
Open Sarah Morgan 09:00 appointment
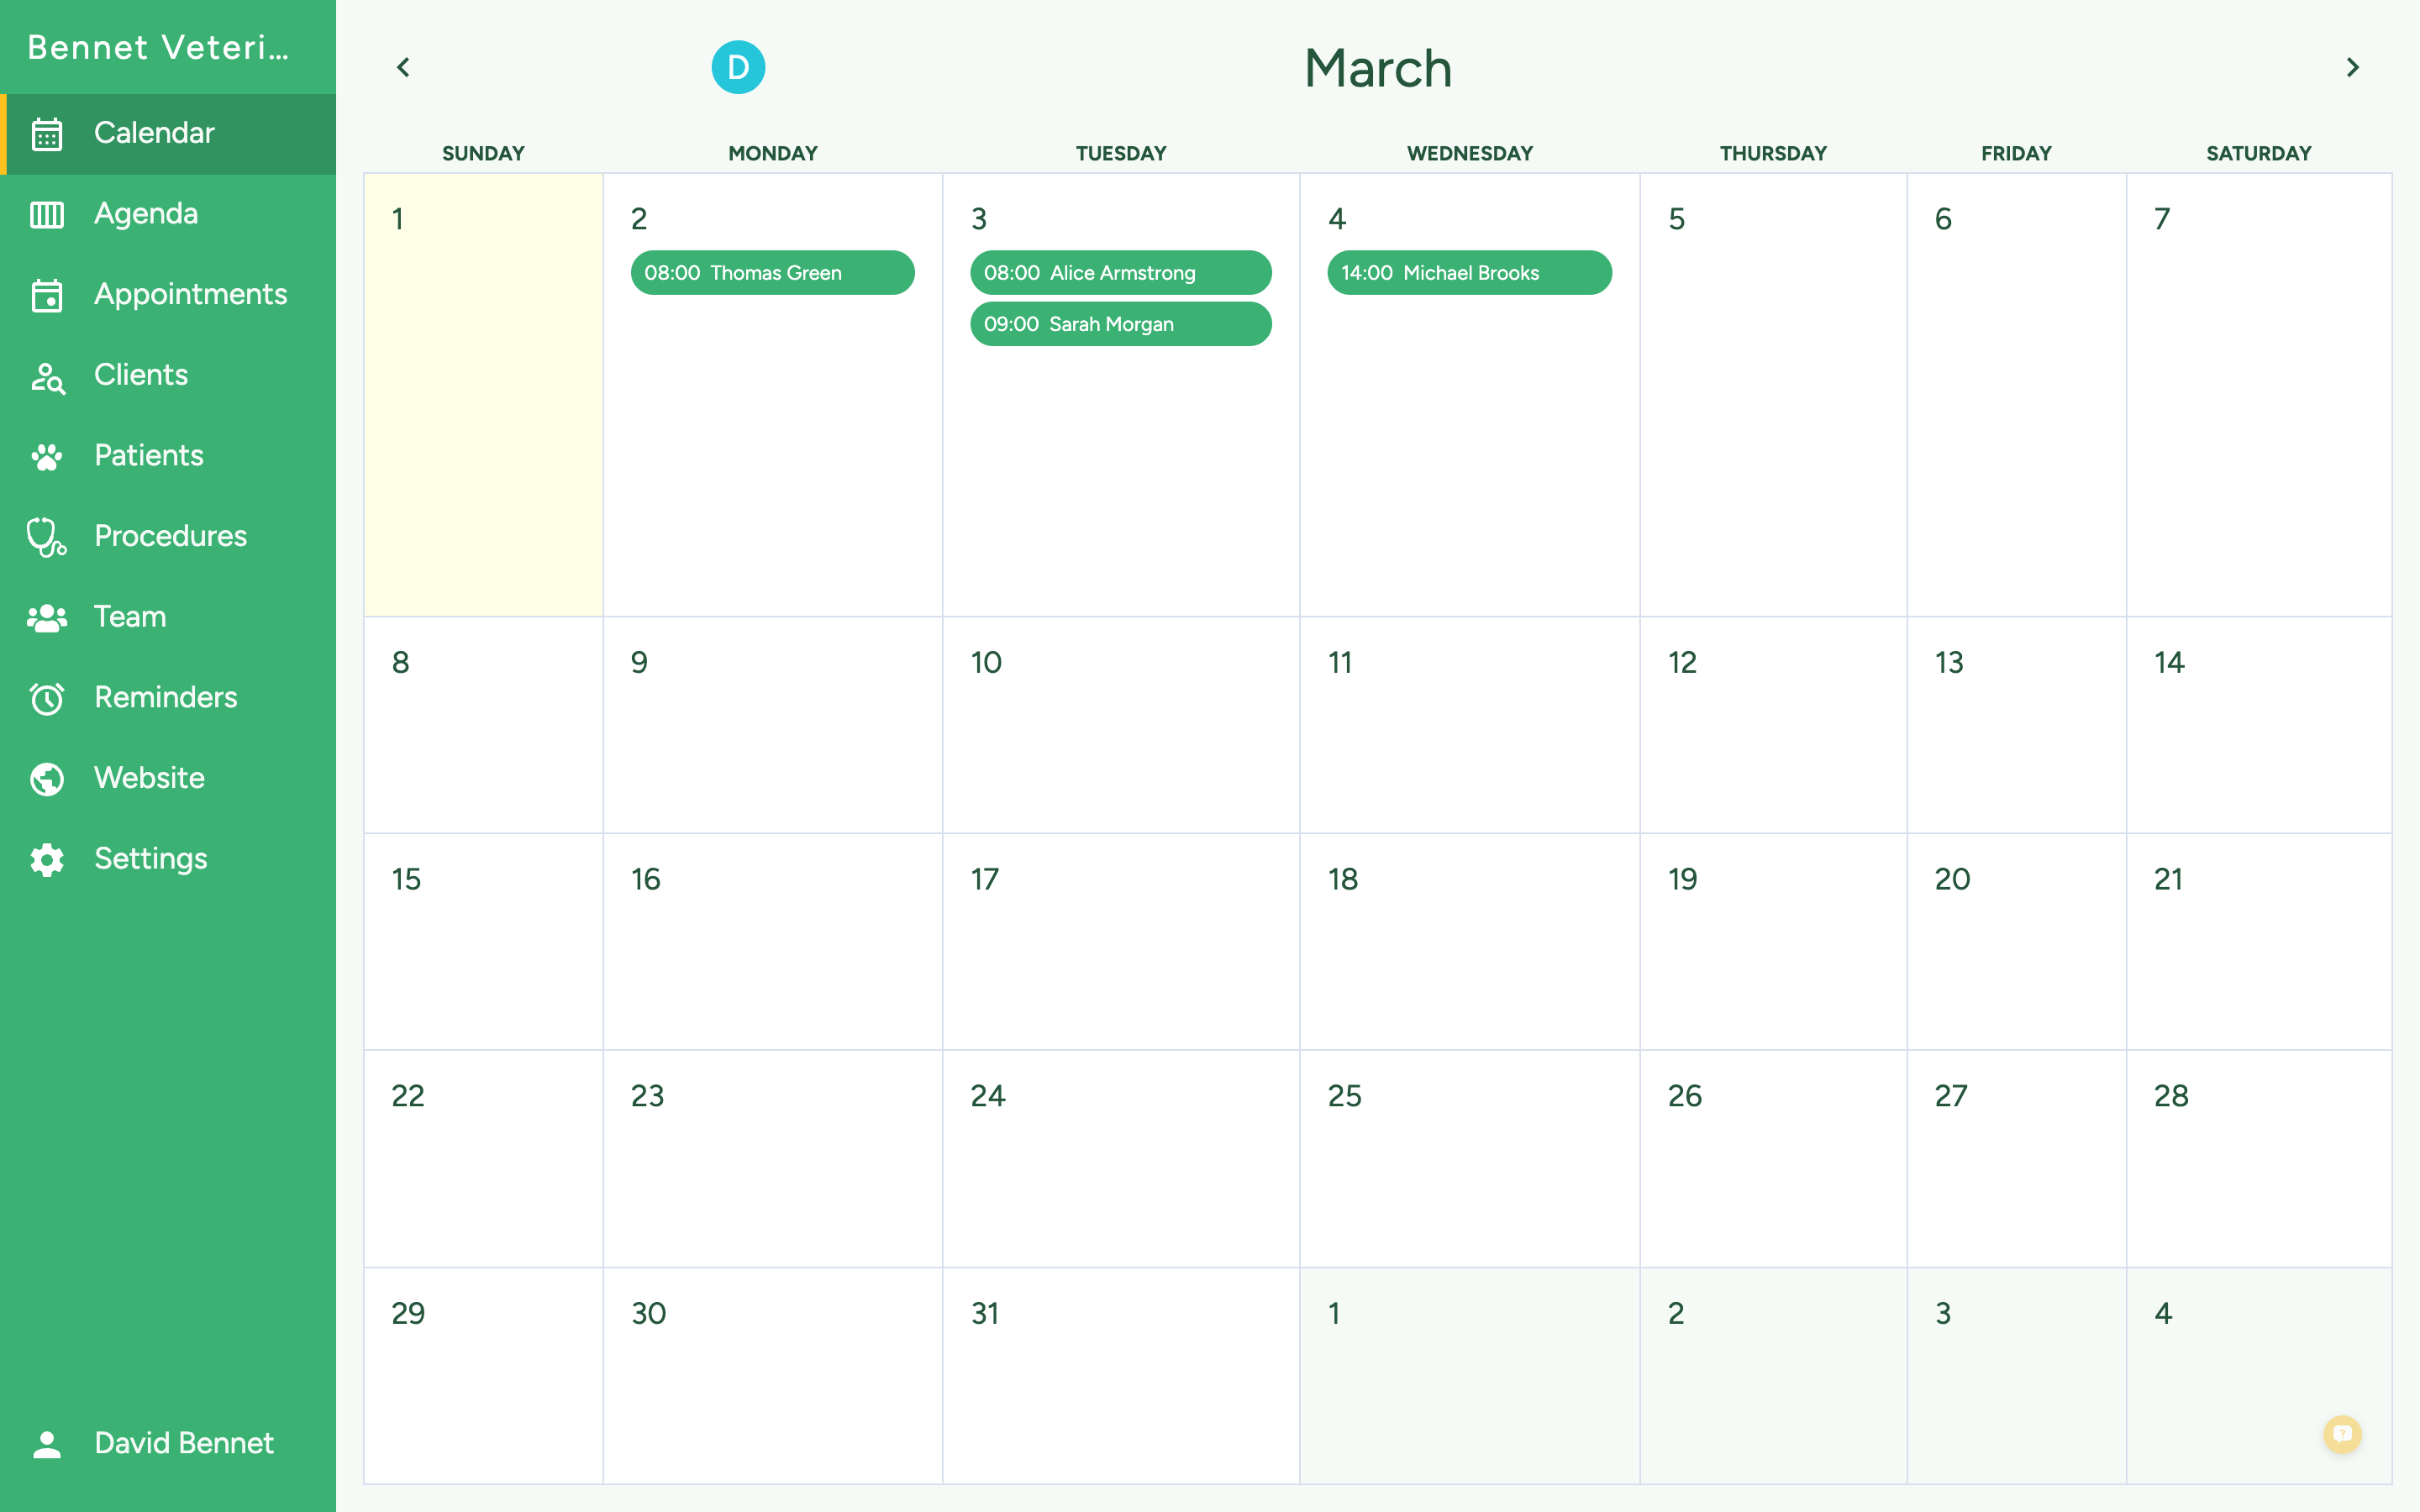(1120, 324)
